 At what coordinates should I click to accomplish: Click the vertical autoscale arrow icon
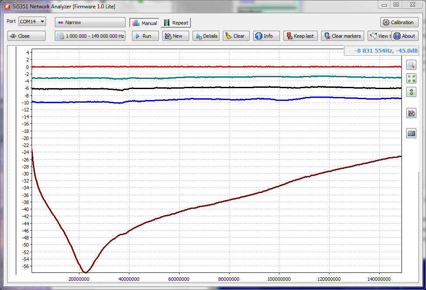coord(411,92)
